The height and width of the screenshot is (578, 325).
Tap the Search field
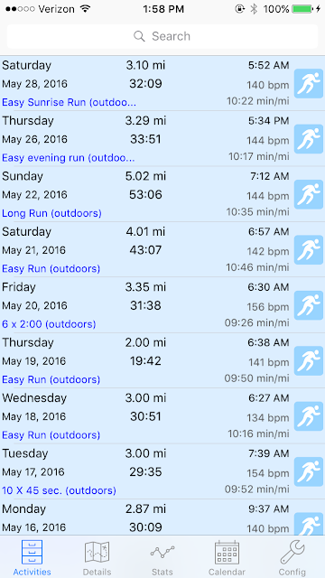tap(162, 36)
